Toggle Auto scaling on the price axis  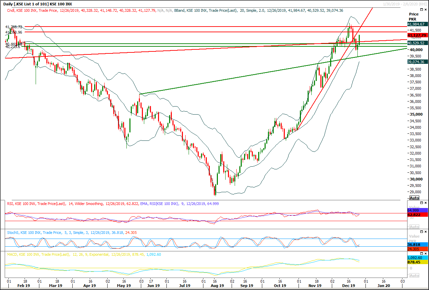pyautogui.click(x=414, y=198)
